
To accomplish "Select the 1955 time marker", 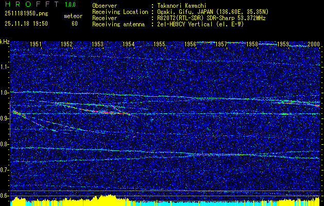I will click(160, 45).
